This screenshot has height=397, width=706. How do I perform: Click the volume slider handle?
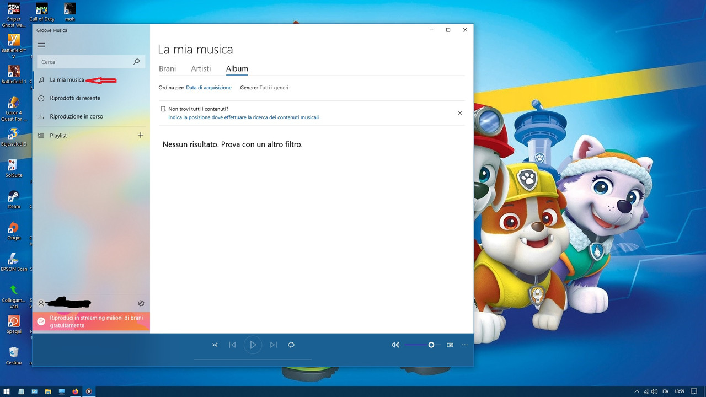click(431, 345)
